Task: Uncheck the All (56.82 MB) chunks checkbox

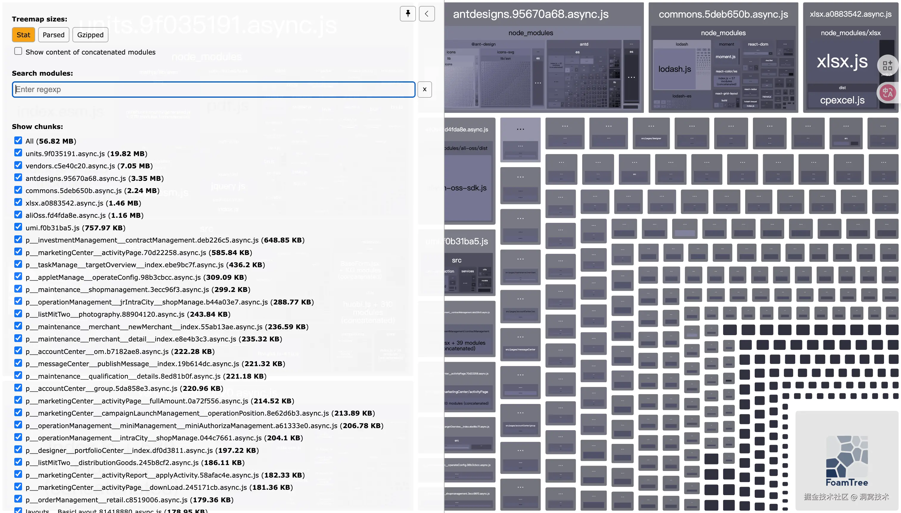Action: tap(18, 141)
